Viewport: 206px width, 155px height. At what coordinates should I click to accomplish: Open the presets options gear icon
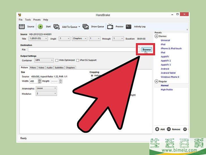(x=185, y=129)
